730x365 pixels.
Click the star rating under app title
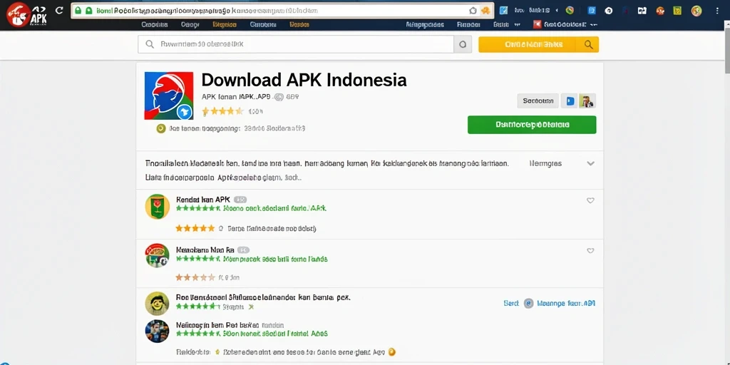tap(222, 111)
